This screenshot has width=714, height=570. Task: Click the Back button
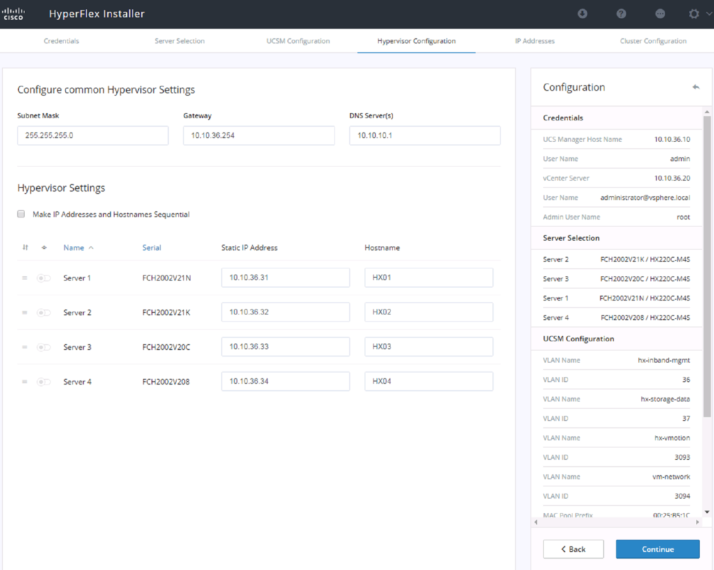[x=573, y=549]
